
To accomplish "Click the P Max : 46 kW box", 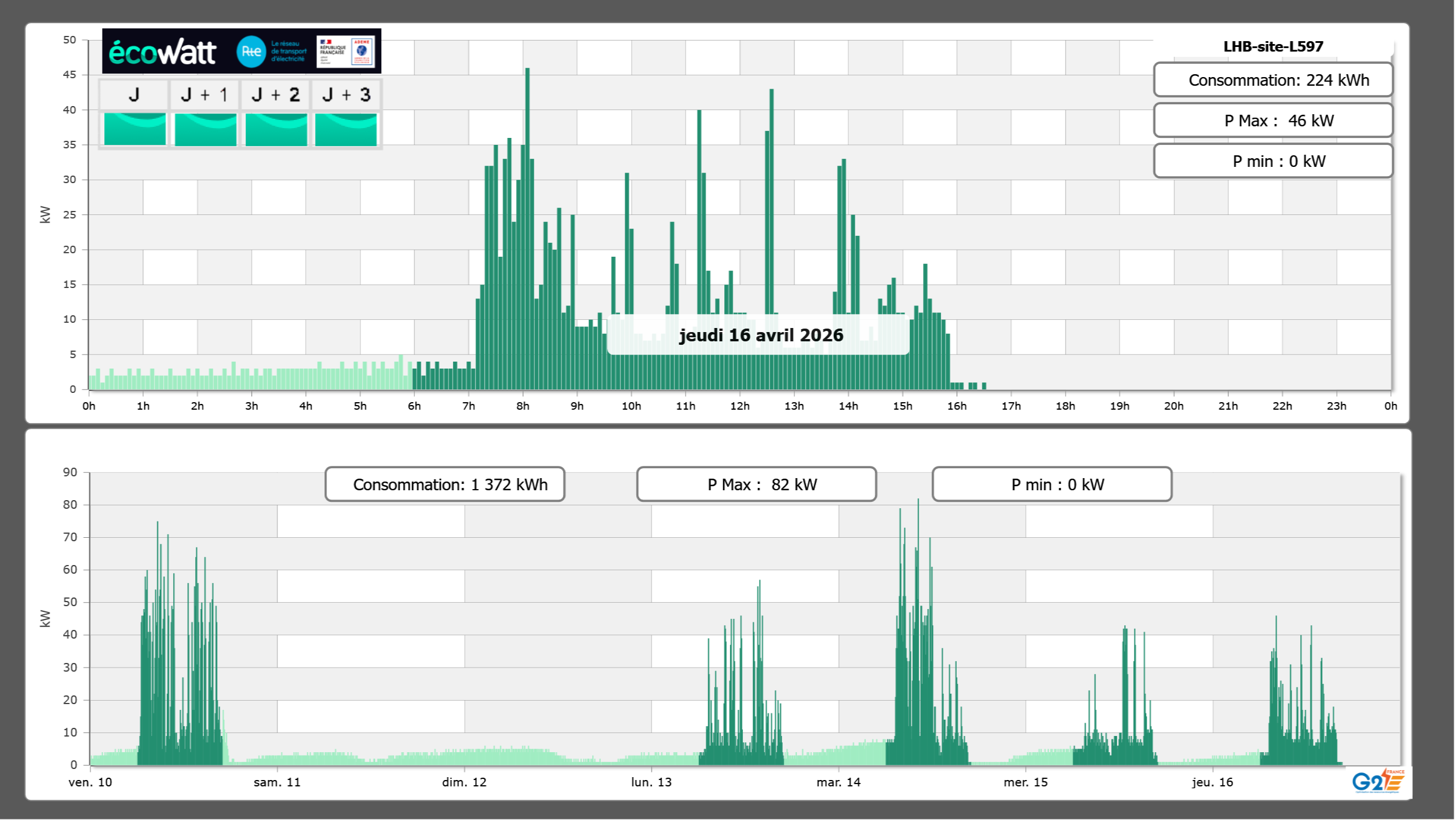I will 1272,121.
